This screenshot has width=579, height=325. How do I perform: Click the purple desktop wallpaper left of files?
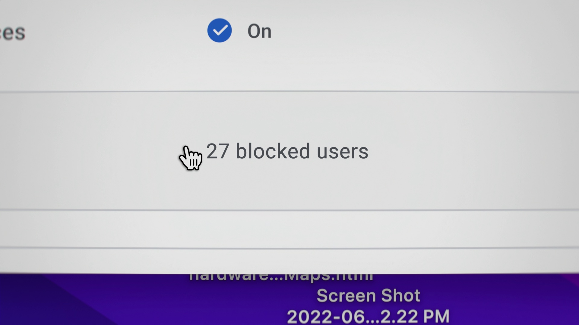point(90,301)
